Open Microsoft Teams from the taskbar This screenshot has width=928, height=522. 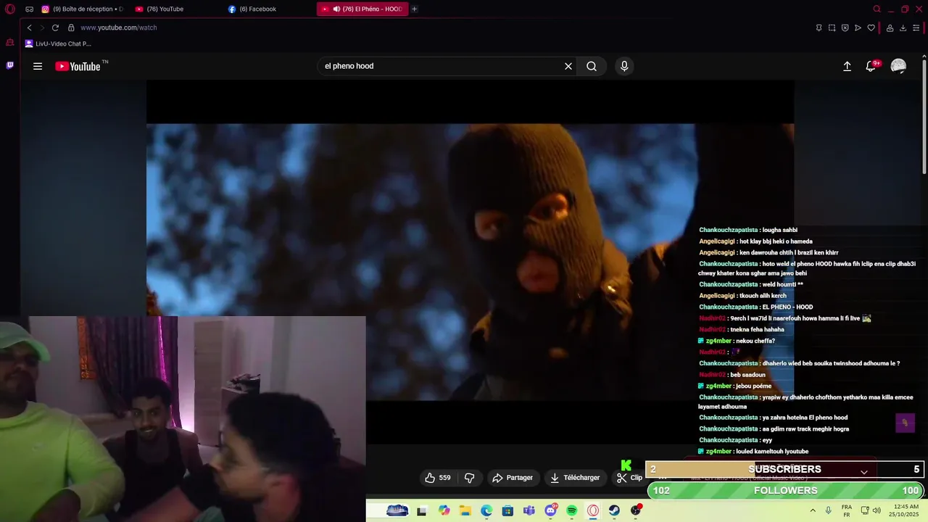(529, 510)
